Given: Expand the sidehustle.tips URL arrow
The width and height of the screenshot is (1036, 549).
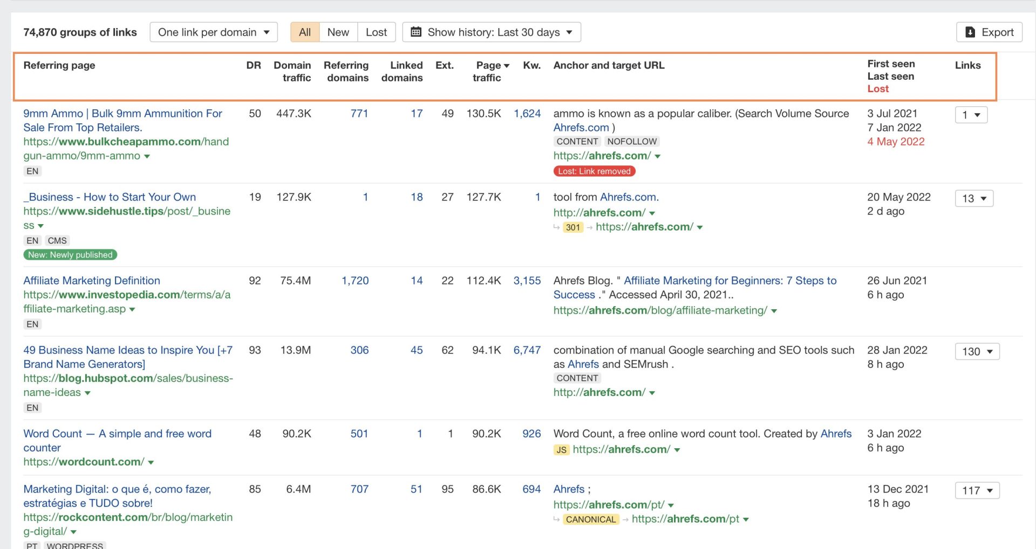Looking at the screenshot, I should (x=40, y=226).
